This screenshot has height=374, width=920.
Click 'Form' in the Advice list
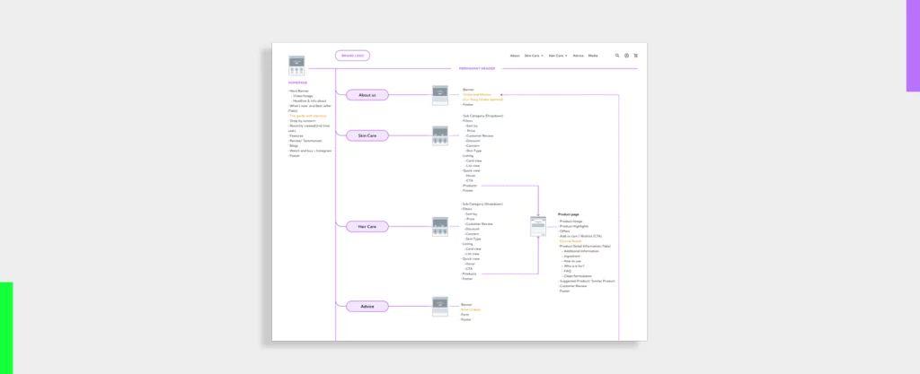tap(464, 315)
